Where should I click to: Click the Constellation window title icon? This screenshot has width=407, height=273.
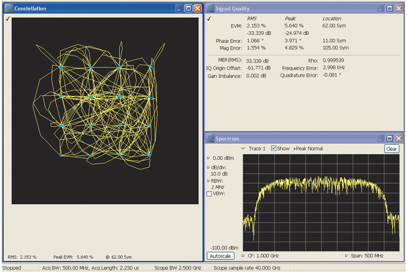9,9
